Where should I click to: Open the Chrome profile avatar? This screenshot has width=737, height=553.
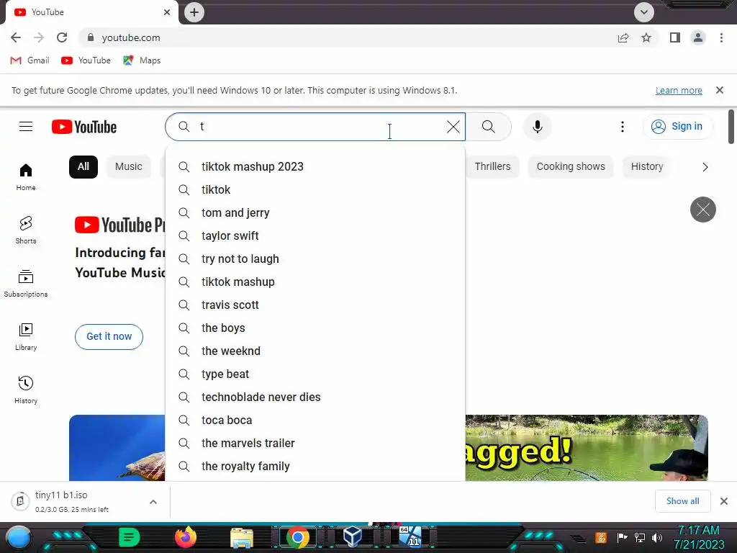click(698, 37)
